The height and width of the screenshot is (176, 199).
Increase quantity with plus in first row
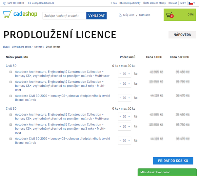(129, 74)
